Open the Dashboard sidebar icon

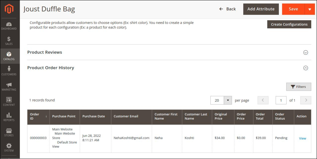point(9,26)
